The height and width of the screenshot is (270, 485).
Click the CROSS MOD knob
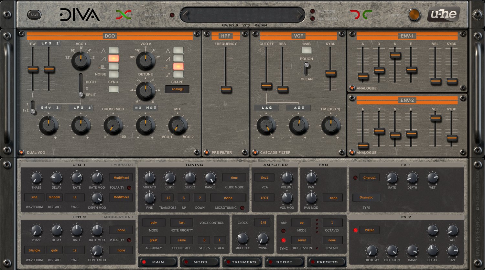tap(113, 125)
